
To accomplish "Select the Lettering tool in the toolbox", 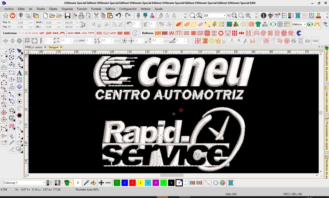I will click(19, 73).
